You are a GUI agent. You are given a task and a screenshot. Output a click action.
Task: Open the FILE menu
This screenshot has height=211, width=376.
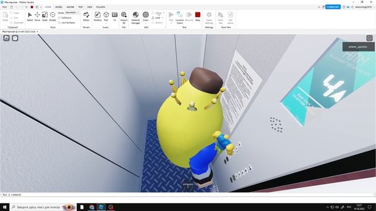point(5,7)
